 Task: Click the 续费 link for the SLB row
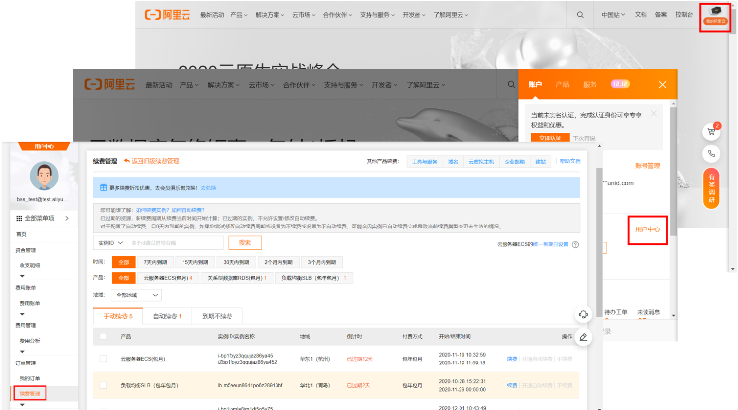(x=512, y=385)
